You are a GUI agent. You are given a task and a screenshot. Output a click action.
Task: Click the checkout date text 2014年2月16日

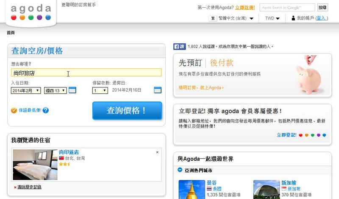click(x=127, y=90)
